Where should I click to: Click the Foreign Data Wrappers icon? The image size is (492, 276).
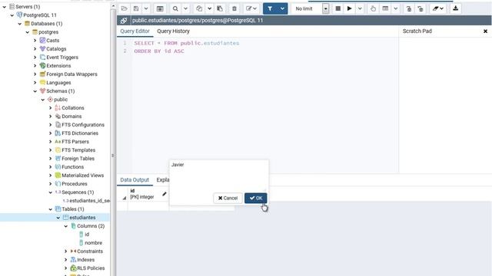pos(43,74)
